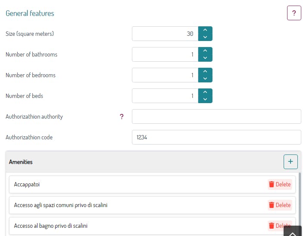Click the scroll-to-top arrow button
The image size is (303, 236).
click(x=292, y=232)
